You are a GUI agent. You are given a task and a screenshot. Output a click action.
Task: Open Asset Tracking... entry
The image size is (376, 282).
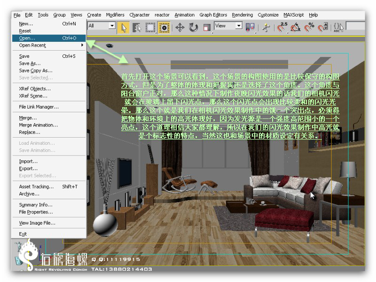[x=49, y=187]
